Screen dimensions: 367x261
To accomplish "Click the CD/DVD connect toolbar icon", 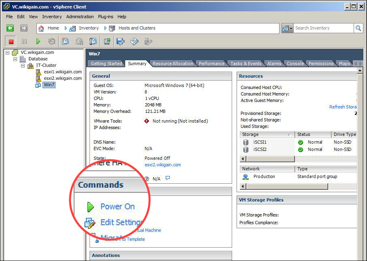I will tap(134, 42).
